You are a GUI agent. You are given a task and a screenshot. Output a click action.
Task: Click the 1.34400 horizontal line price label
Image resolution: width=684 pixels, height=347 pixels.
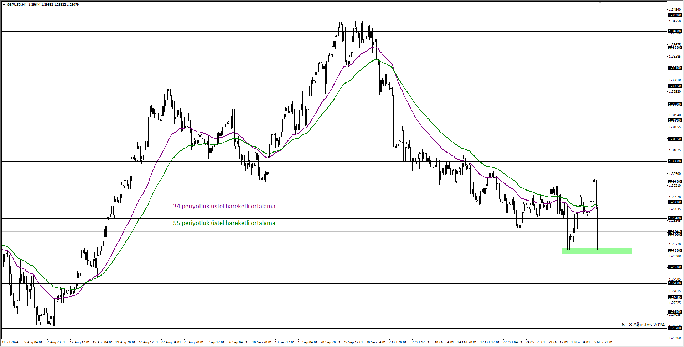[675, 15]
